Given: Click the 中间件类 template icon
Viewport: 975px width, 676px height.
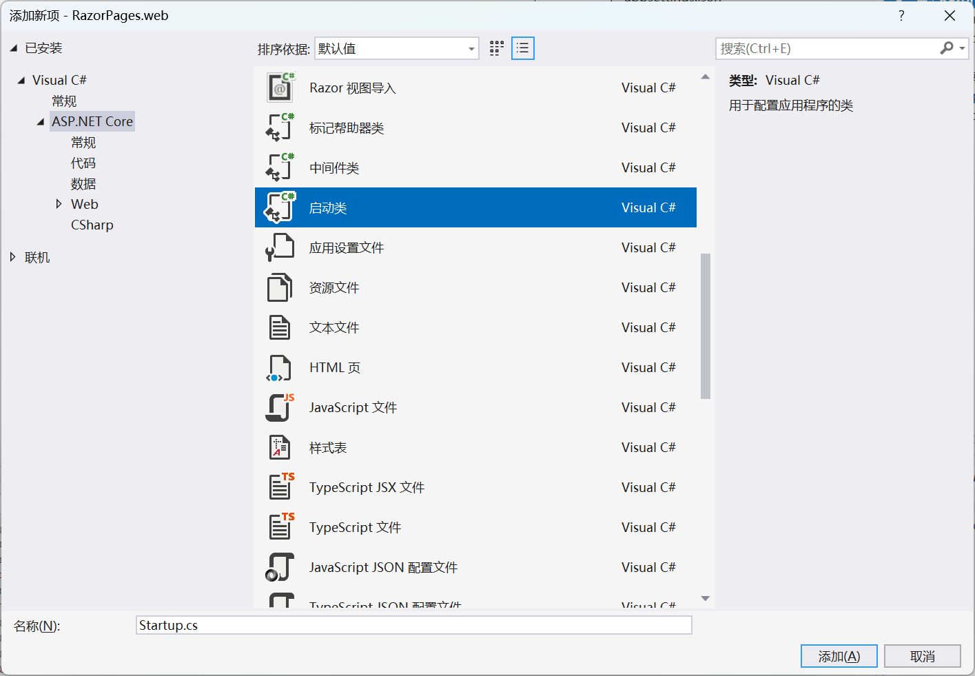Looking at the screenshot, I should [x=280, y=167].
